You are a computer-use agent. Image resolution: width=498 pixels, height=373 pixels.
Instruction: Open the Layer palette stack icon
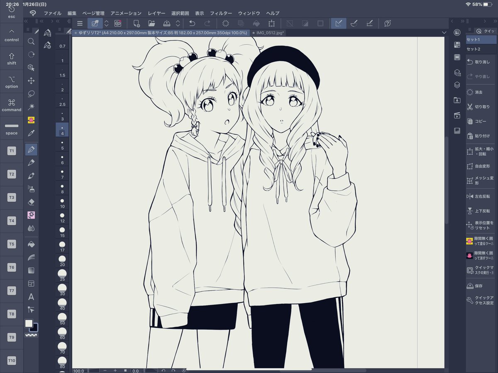click(457, 85)
